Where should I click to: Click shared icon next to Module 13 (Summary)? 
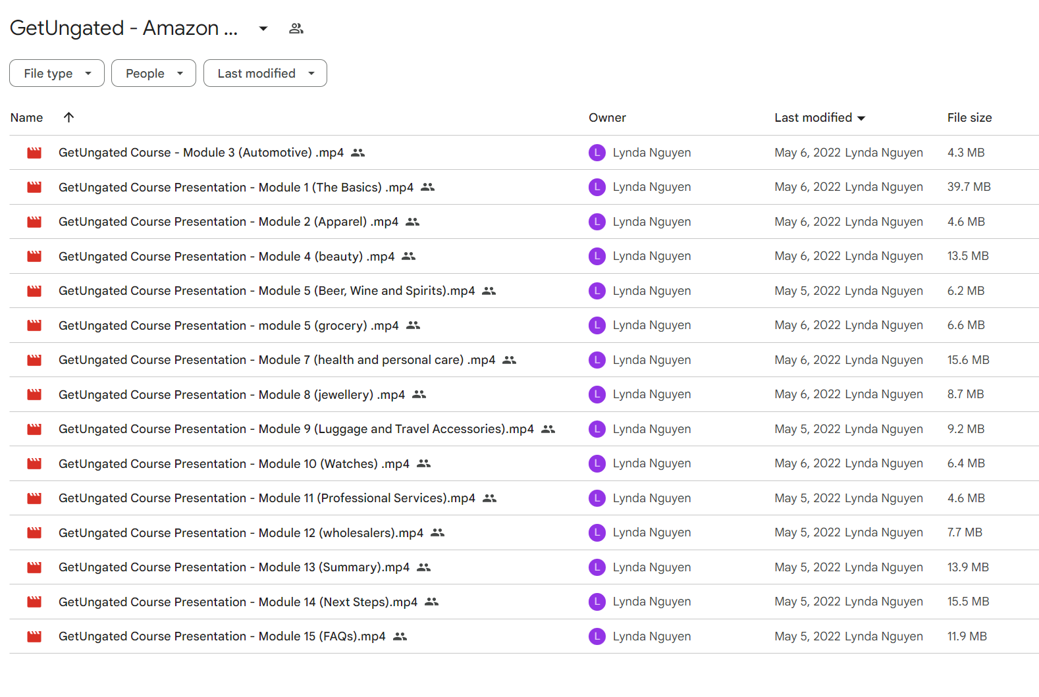pos(423,567)
